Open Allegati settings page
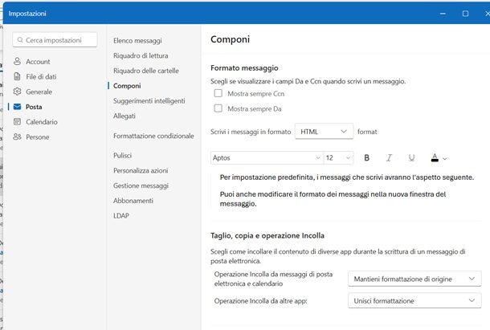The image size is (490, 330). (125, 116)
